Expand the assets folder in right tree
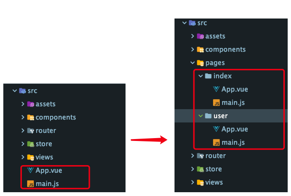 click(x=193, y=36)
